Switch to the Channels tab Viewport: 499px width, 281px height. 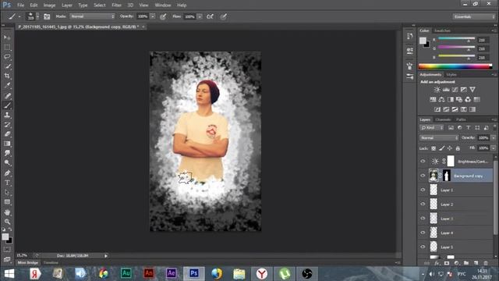click(x=443, y=119)
